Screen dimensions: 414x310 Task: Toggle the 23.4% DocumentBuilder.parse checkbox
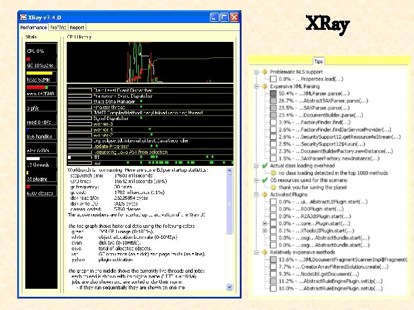(273, 115)
